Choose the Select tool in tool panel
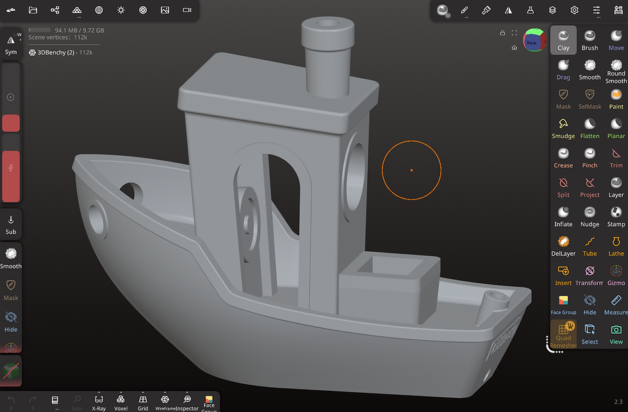 (590, 334)
